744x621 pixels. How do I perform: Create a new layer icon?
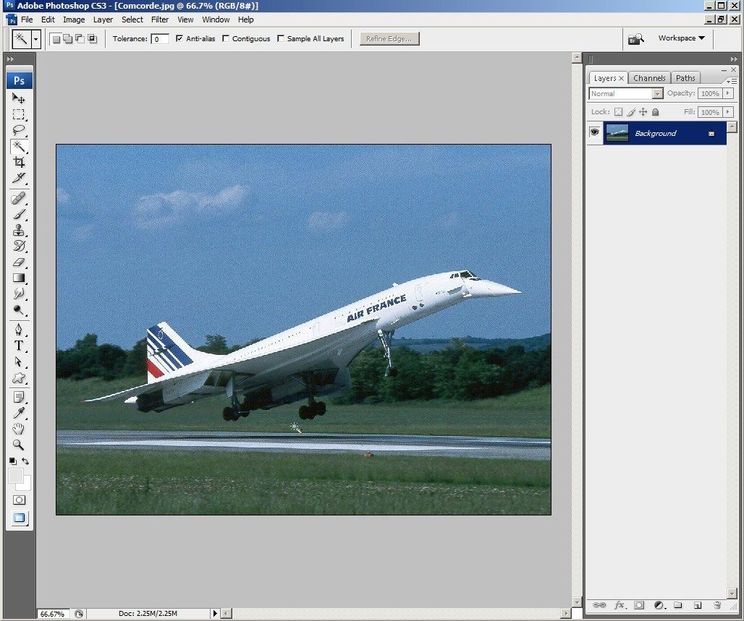(x=698, y=605)
